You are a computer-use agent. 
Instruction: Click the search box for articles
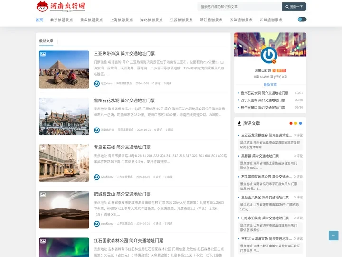tap(239, 7)
